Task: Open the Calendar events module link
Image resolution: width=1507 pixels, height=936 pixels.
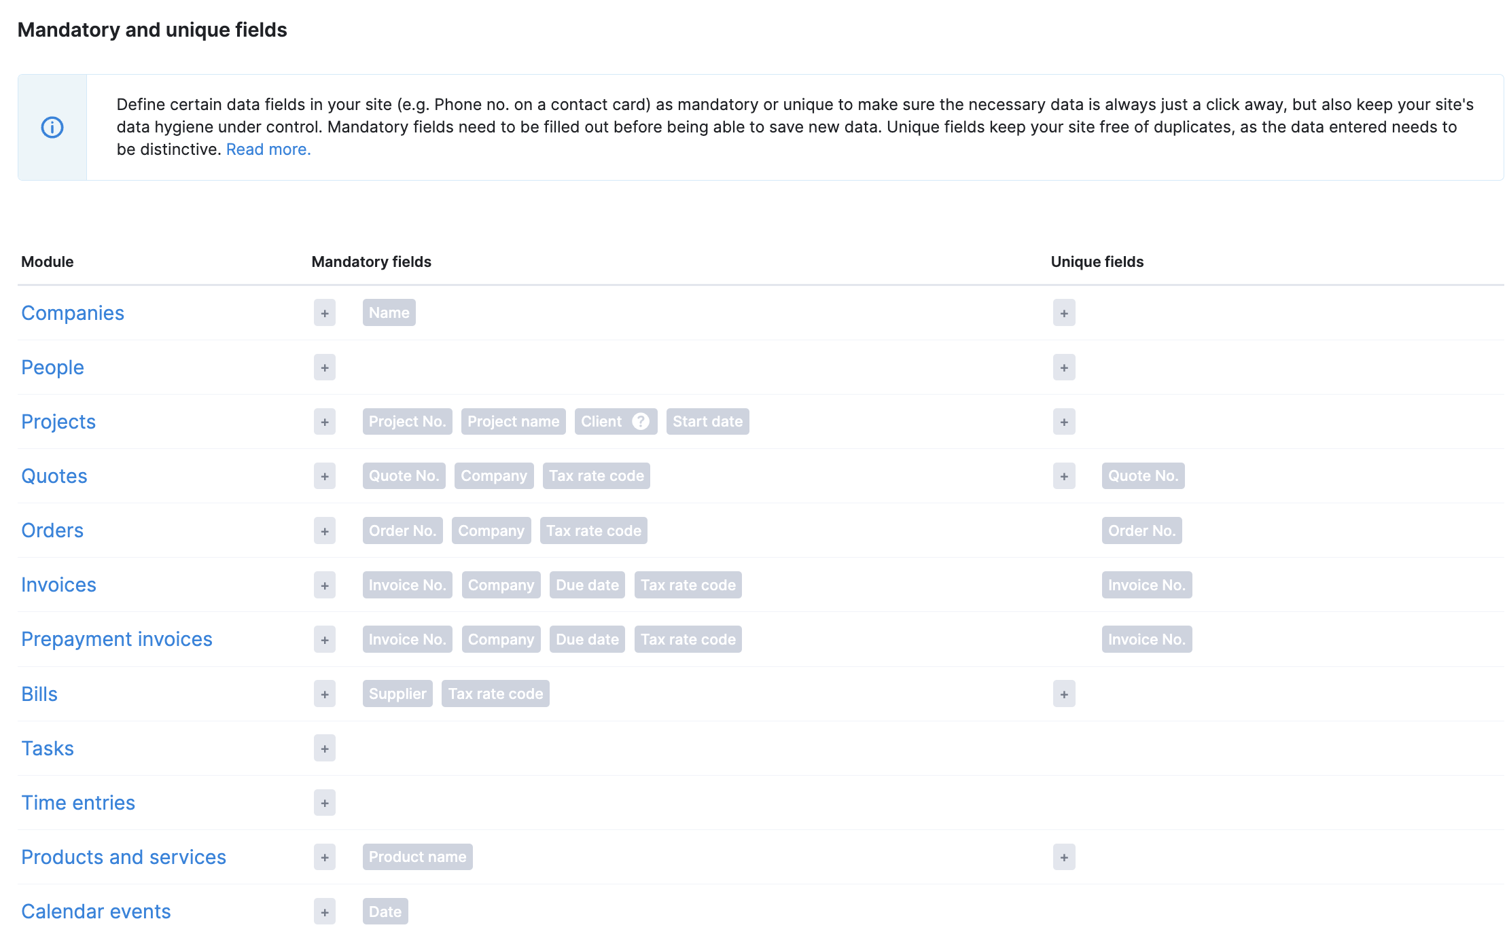Action: click(96, 912)
